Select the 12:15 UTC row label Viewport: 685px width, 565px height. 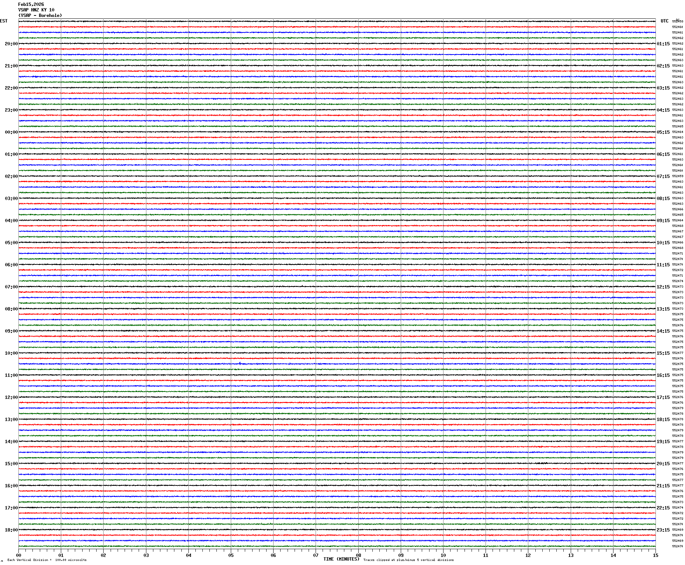coord(663,287)
